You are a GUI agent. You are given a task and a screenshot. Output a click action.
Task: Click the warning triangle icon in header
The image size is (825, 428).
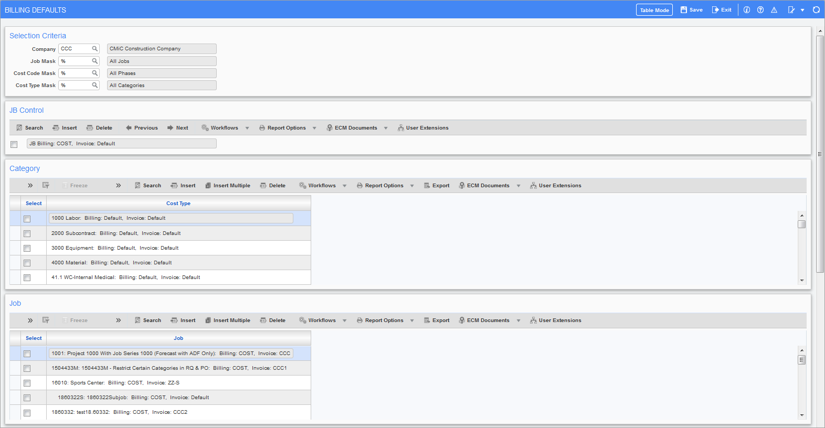point(774,10)
